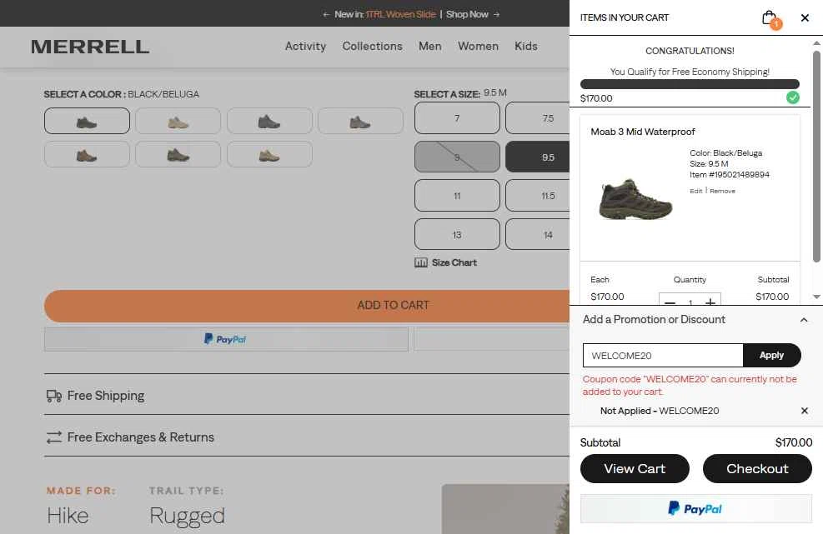
Task: Close the cart panel with X
Action: [805, 17]
